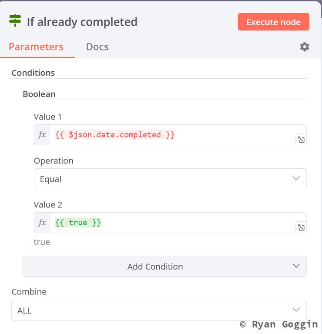Expand the Value 2 expression editor
The image size is (322, 334).
pyautogui.click(x=301, y=227)
